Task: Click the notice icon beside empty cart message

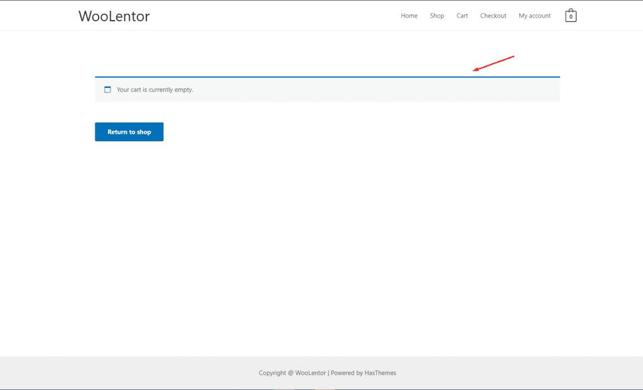Action: pyautogui.click(x=107, y=90)
